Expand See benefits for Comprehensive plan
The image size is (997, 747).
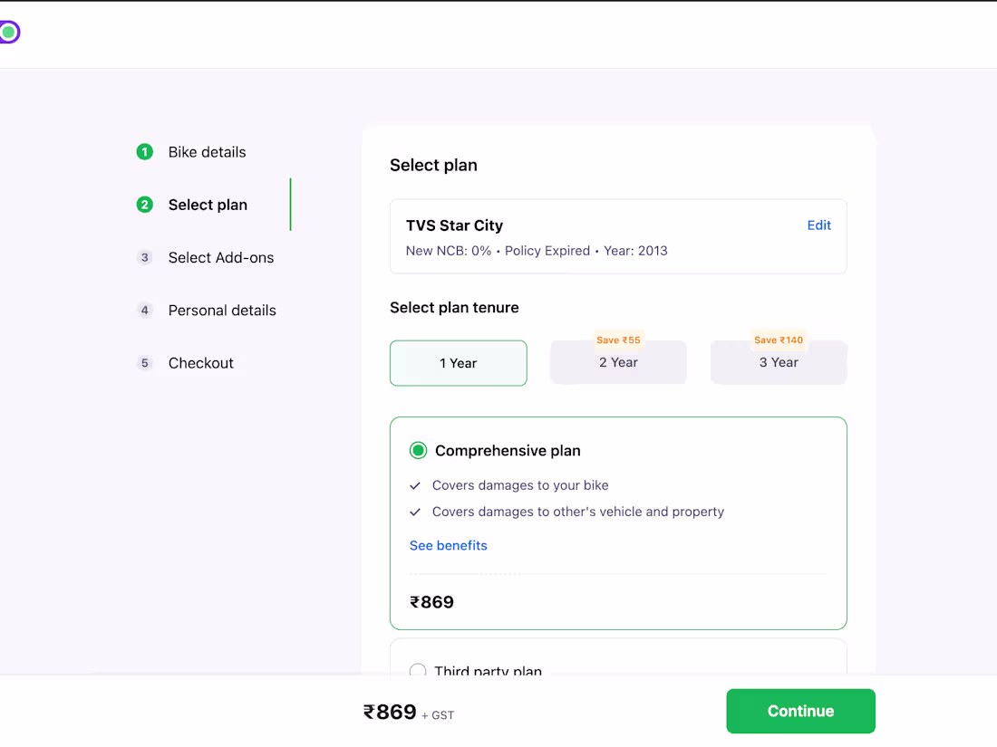pos(448,546)
